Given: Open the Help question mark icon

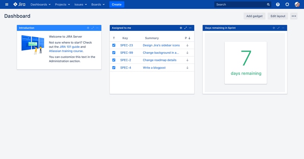Looking at the screenshot, I should point(278,4).
